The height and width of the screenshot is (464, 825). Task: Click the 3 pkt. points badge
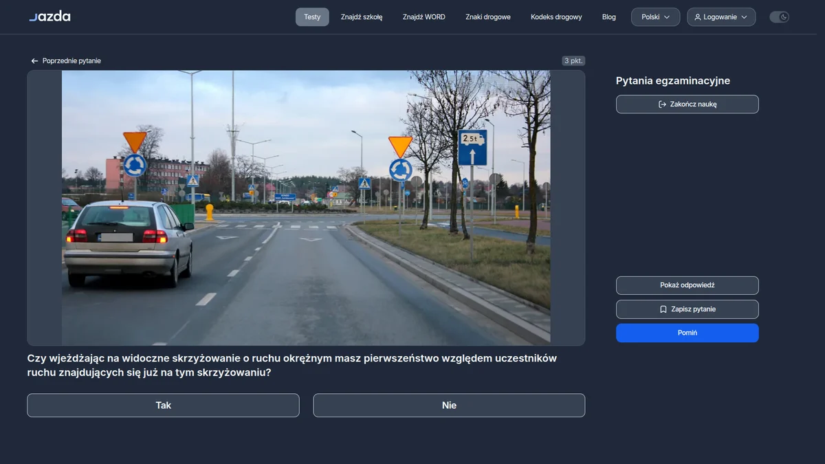573,61
